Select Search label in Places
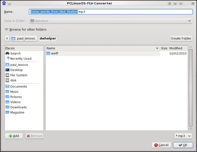Image resolution: width=197 pixels, height=152 pixels. click(x=15, y=53)
